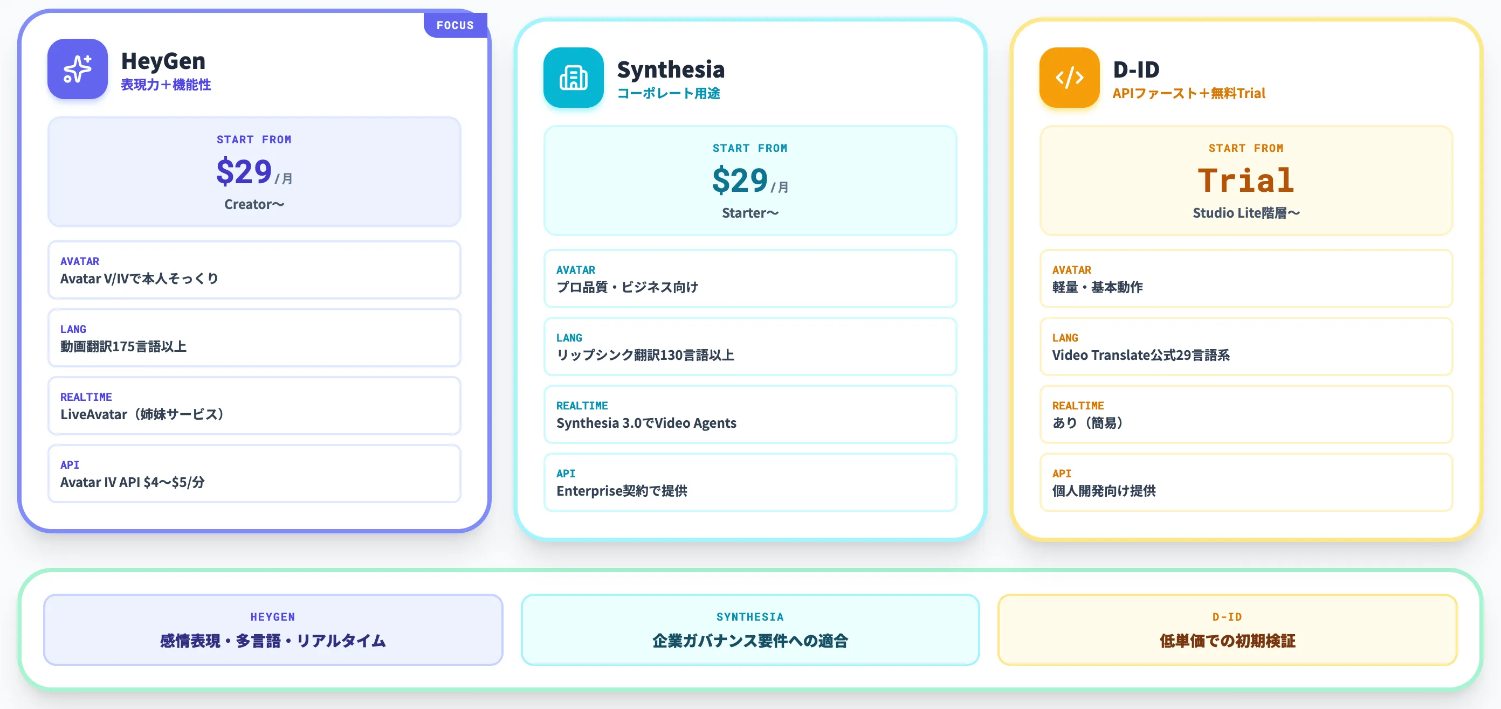Click LiveAvatar(姉妹サービス) row
Image resolution: width=1501 pixels, height=709 pixels.
(x=254, y=406)
